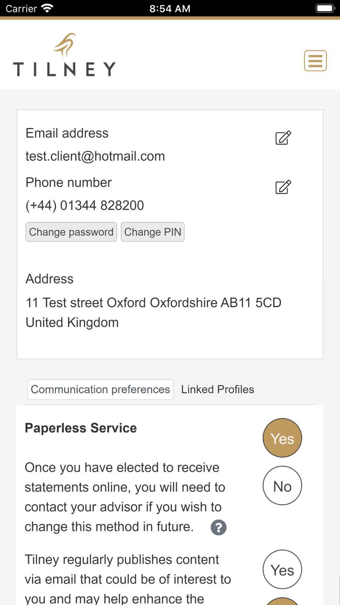Select No for Paperless Service
Image resolution: width=340 pixels, height=605 pixels.
(x=282, y=486)
